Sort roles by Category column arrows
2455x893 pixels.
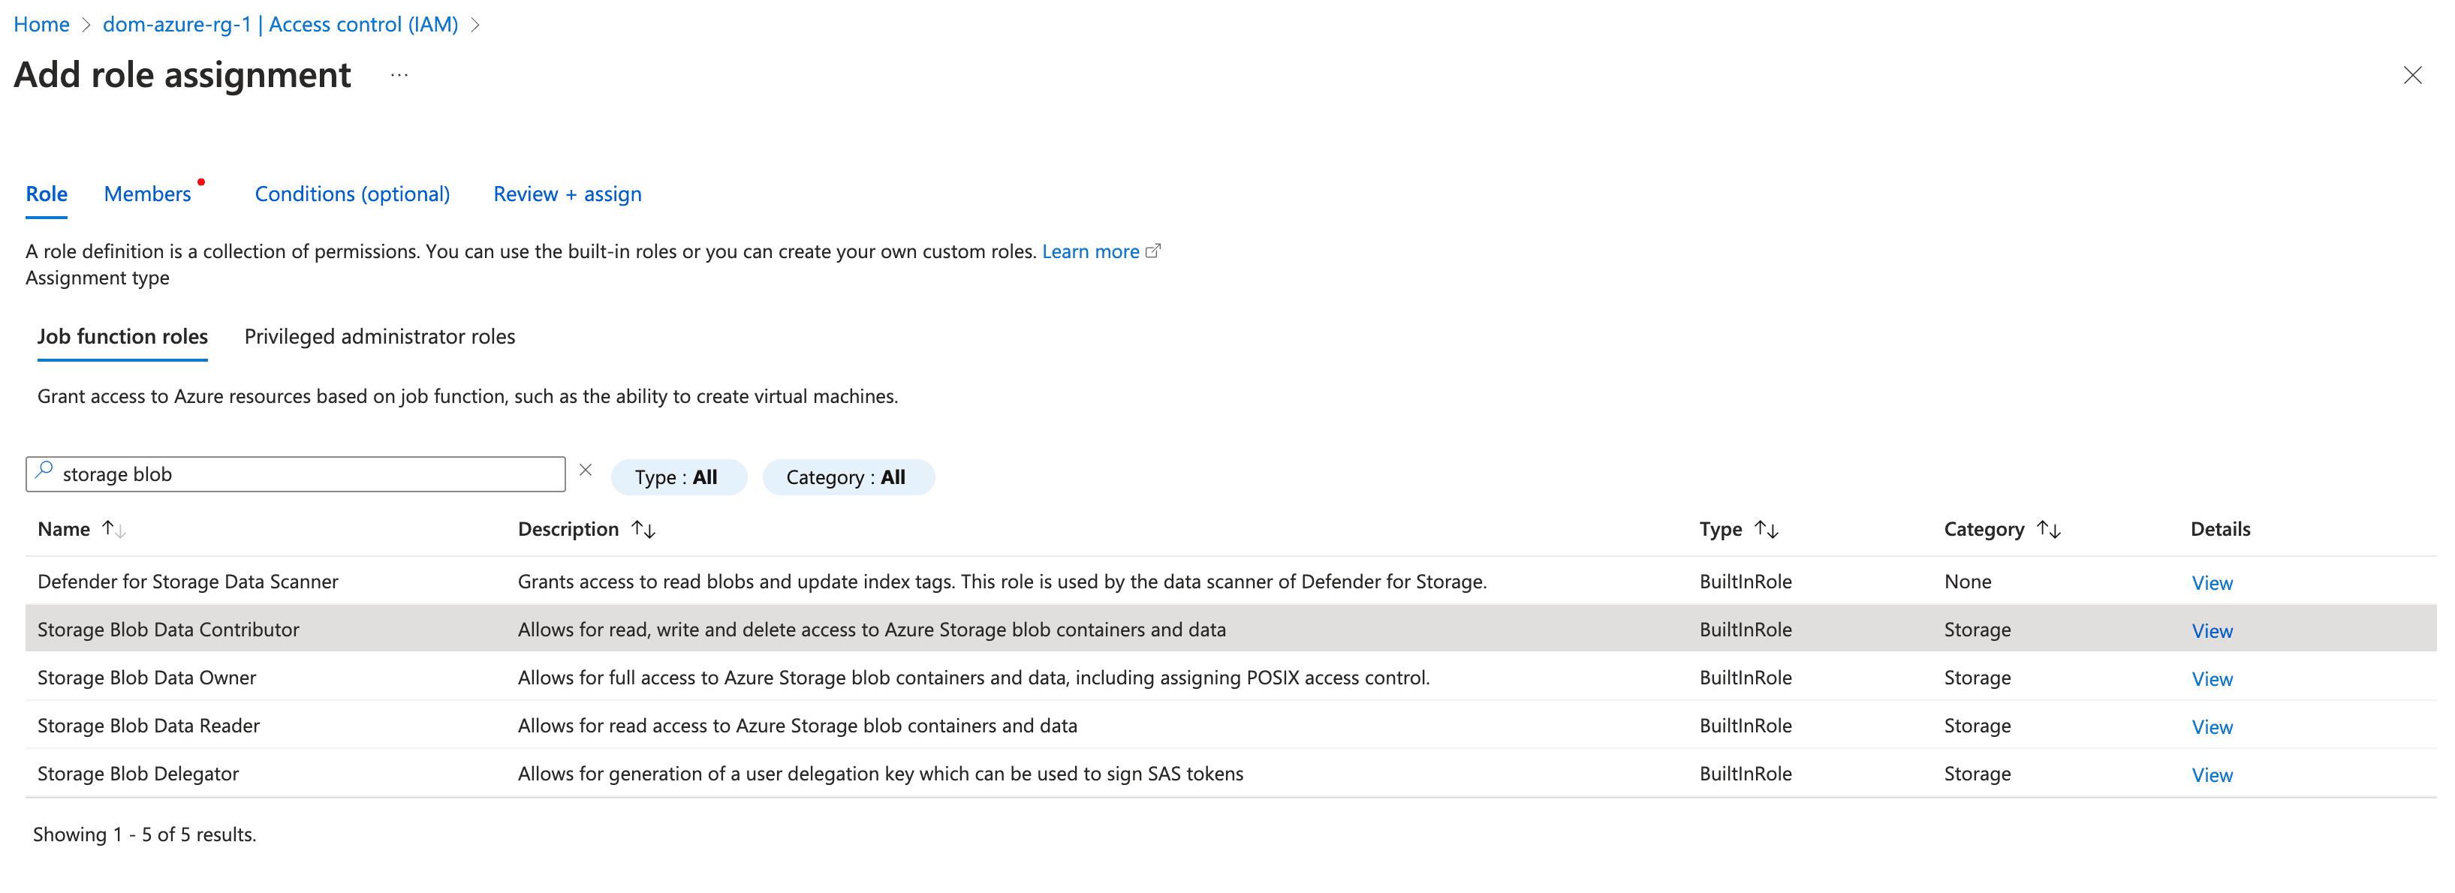(2049, 530)
